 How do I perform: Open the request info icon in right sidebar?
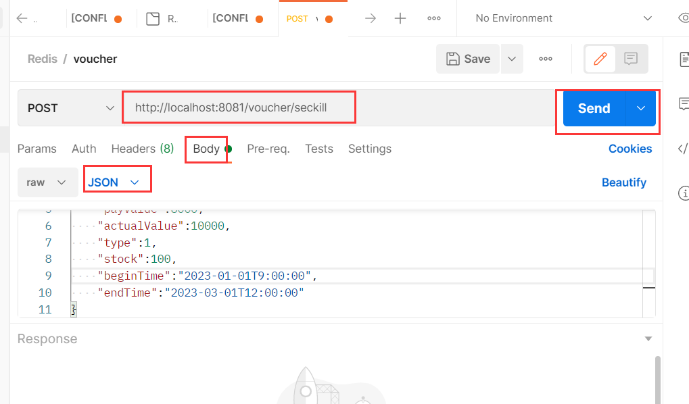coord(684,193)
